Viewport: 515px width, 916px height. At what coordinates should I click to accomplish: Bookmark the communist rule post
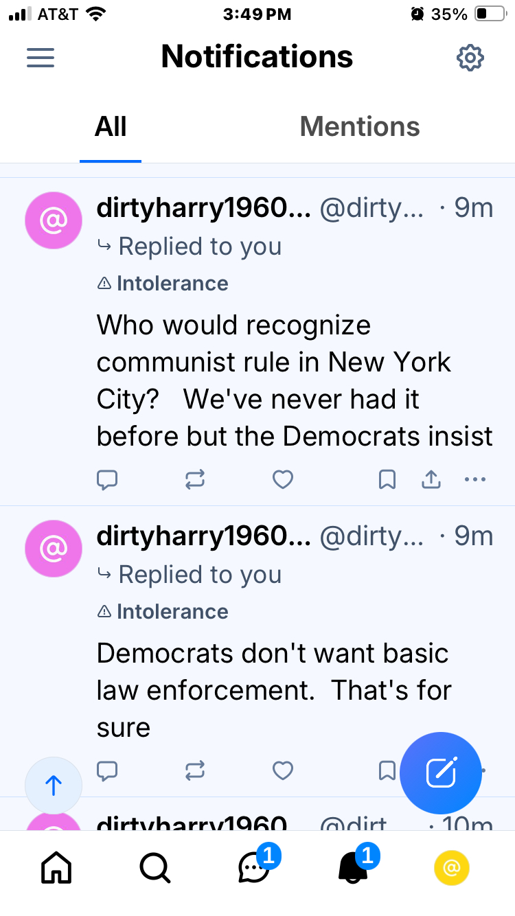(387, 479)
